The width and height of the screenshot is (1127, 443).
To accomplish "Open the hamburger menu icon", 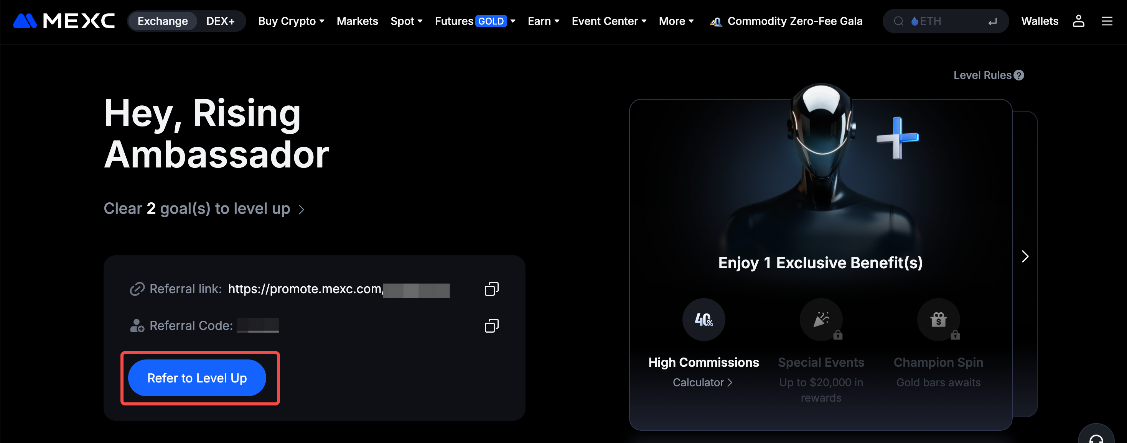I will pyautogui.click(x=1106, y=21).
